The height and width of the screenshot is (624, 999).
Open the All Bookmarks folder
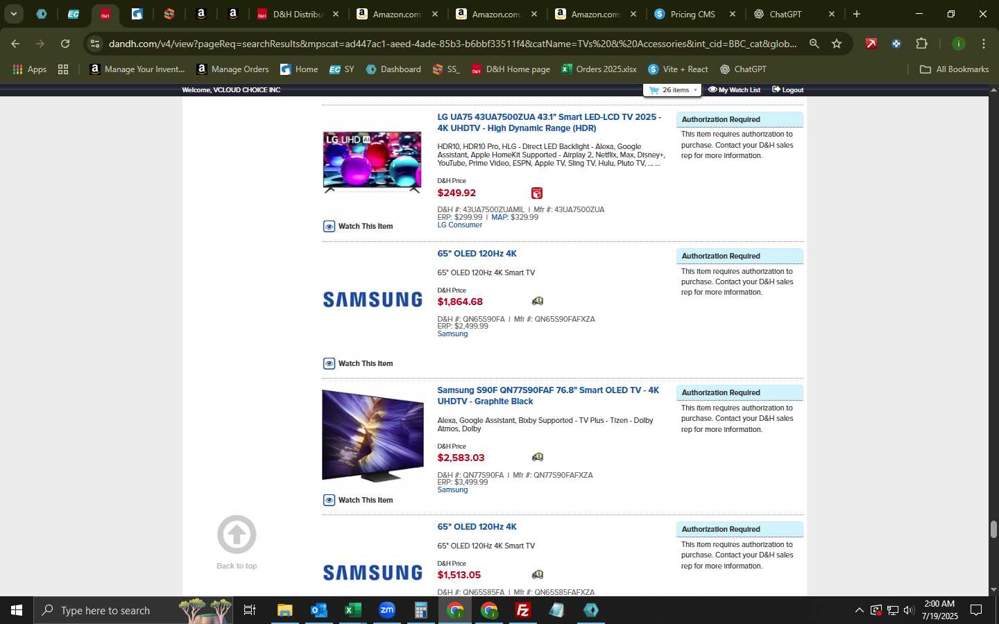tap(954, 69)
